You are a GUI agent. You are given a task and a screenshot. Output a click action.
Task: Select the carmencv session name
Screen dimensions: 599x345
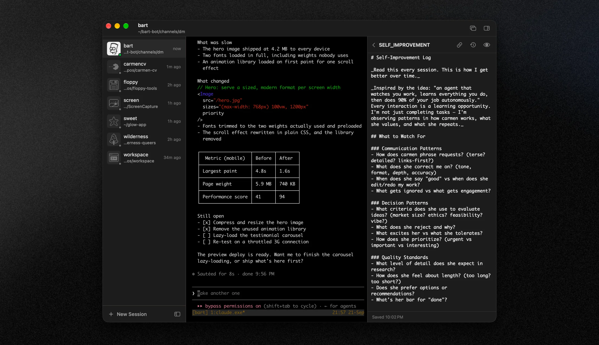point(135,64)
